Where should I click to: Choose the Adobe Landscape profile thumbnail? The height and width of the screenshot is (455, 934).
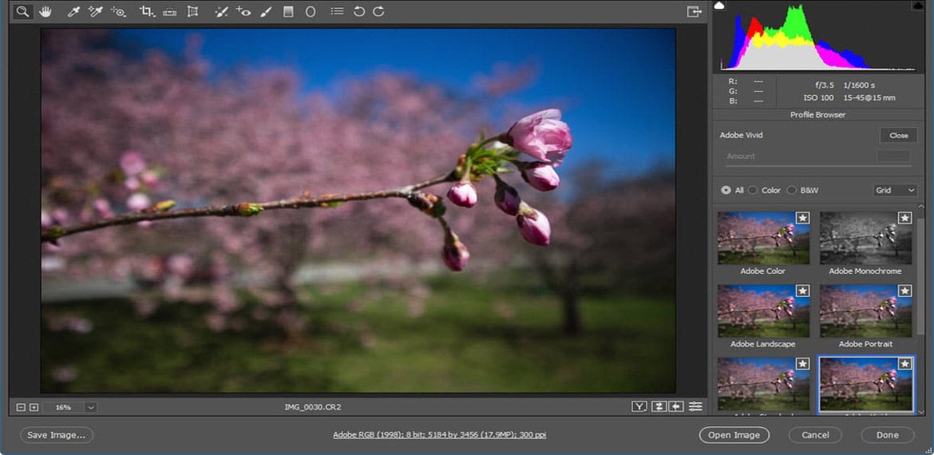pos(764,311)
